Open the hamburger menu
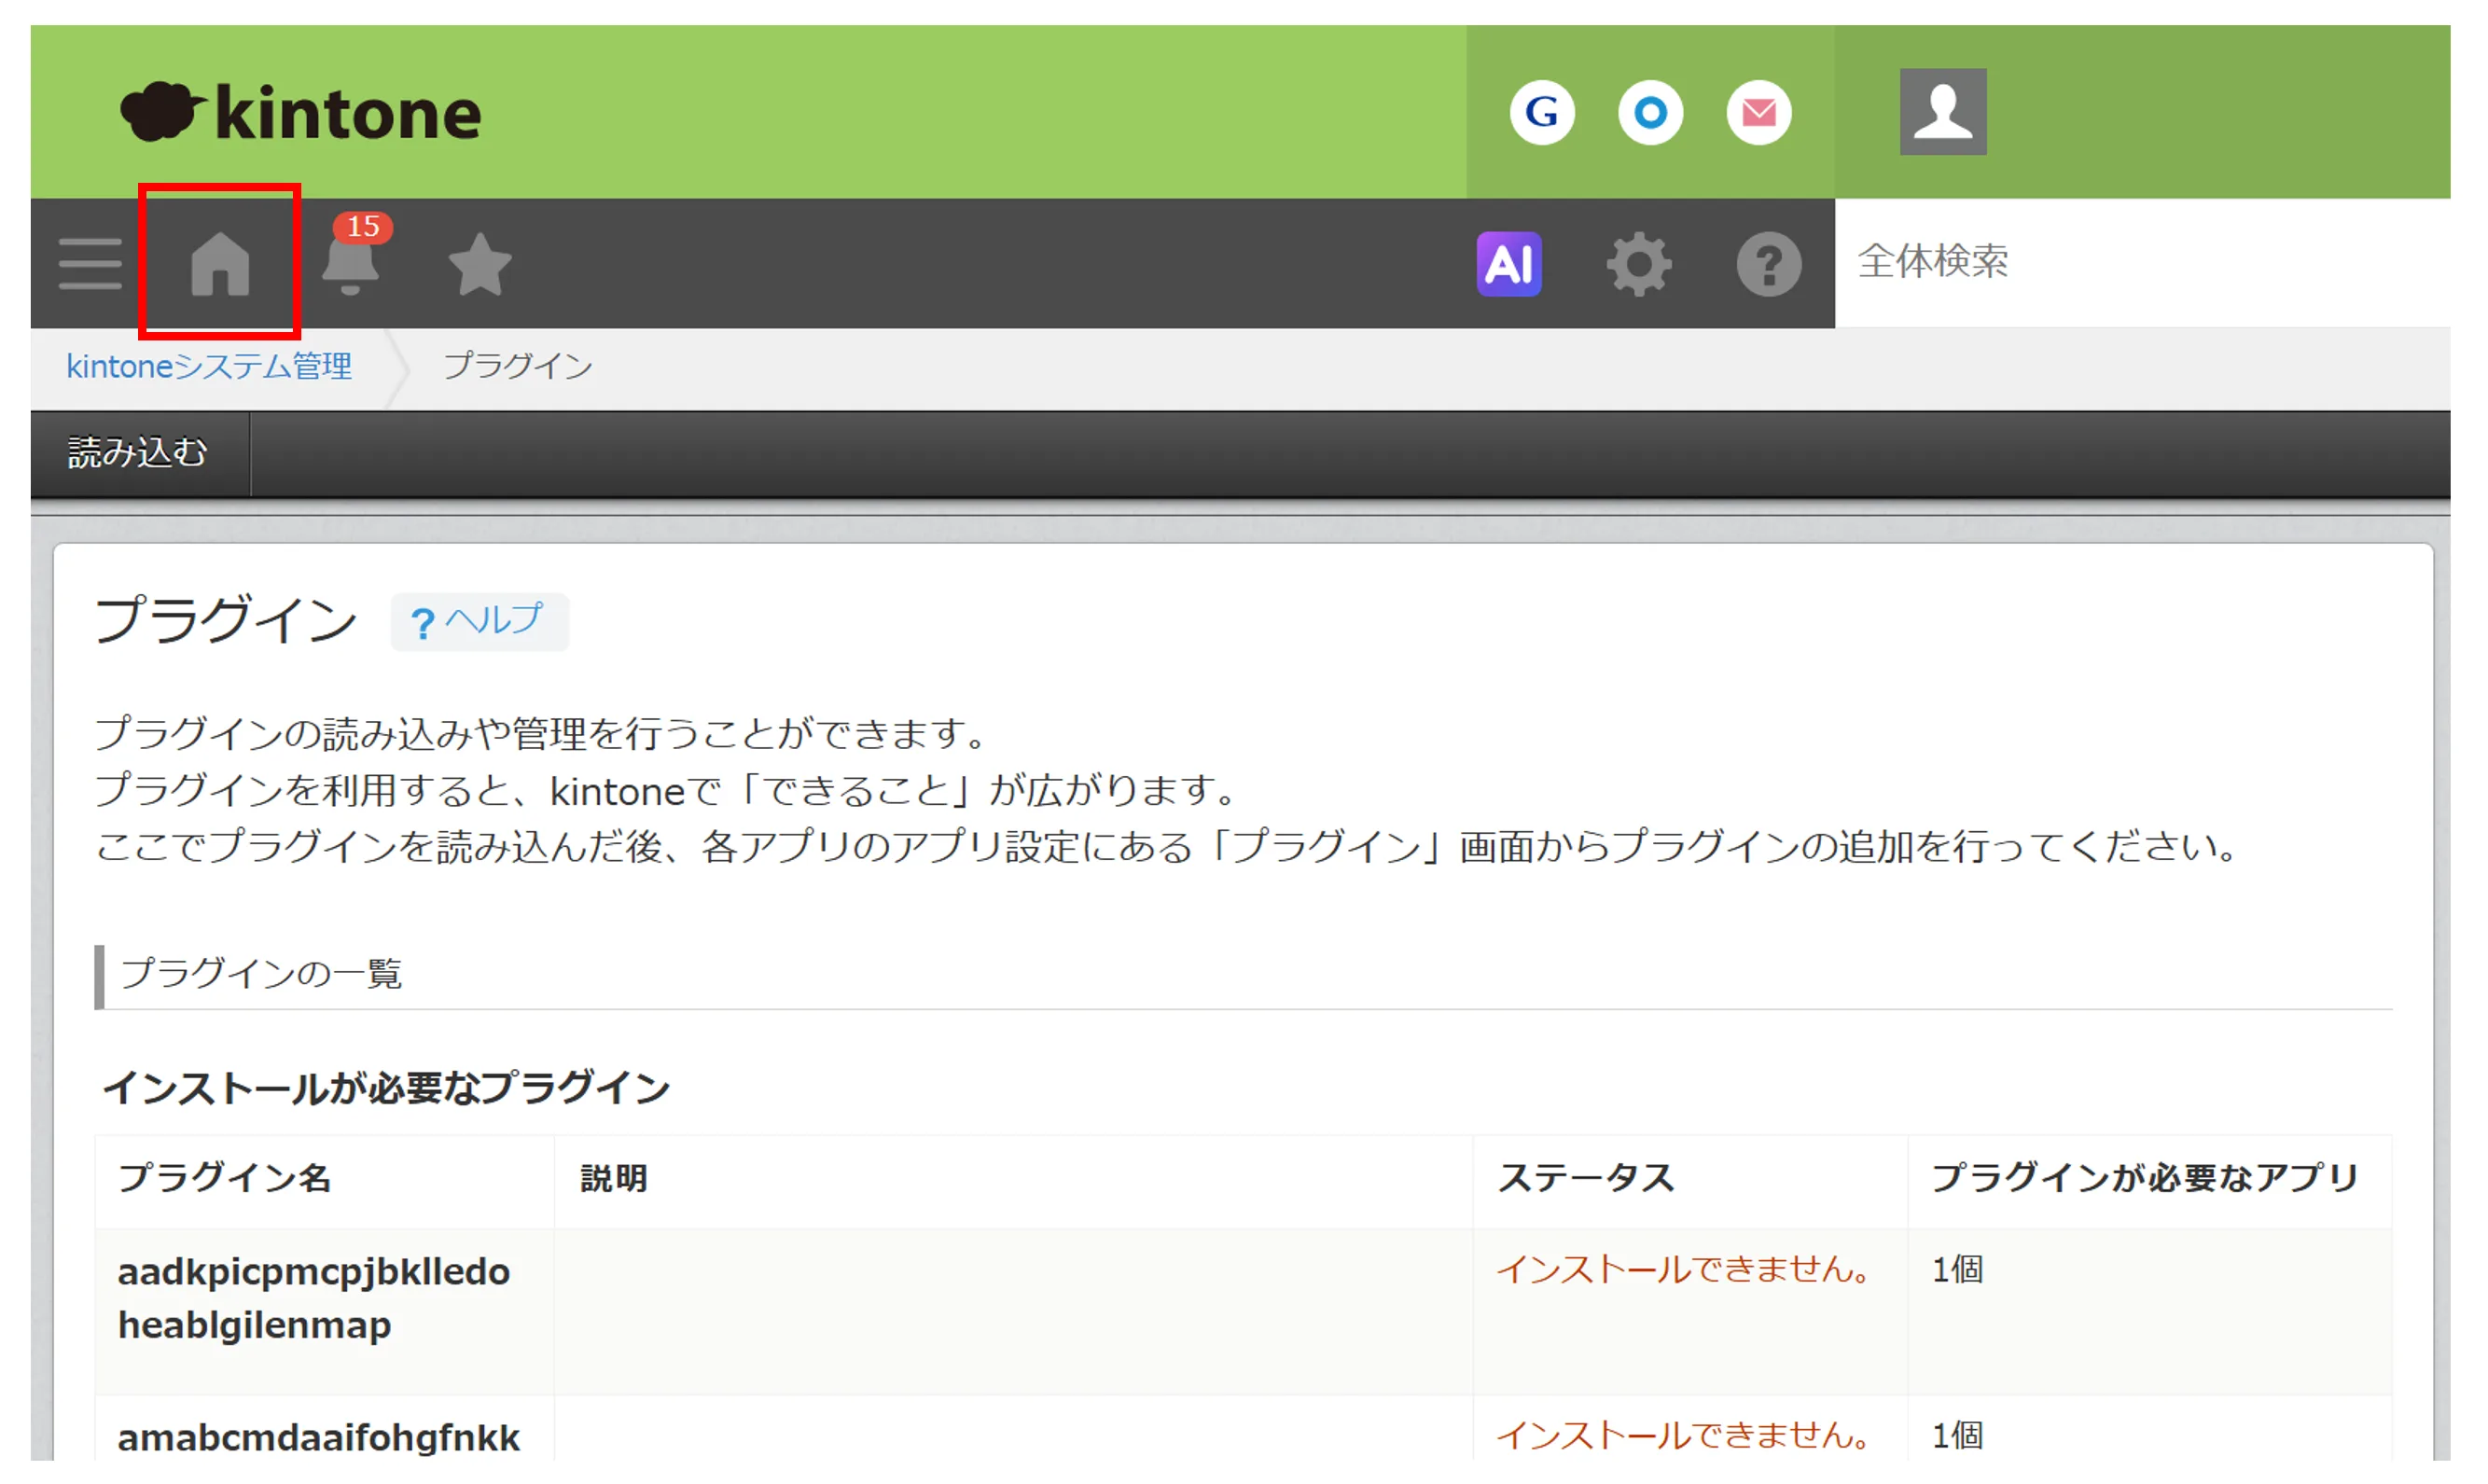This screenshot has height=1484, width=2488. click(90, 264)
